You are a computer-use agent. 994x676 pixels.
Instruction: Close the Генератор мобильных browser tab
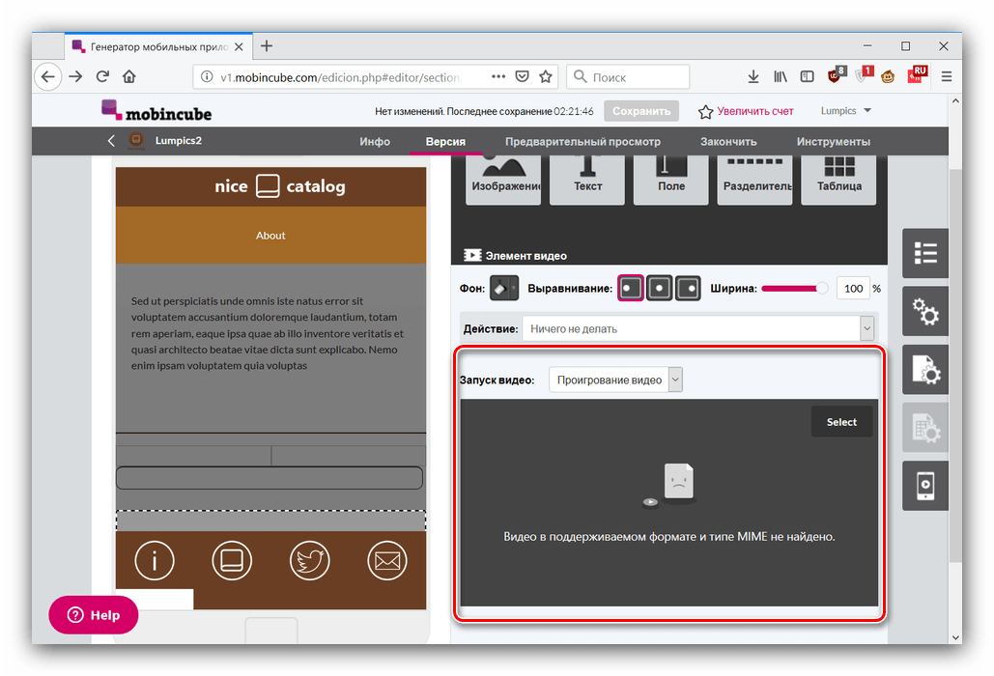pos(239,47)
